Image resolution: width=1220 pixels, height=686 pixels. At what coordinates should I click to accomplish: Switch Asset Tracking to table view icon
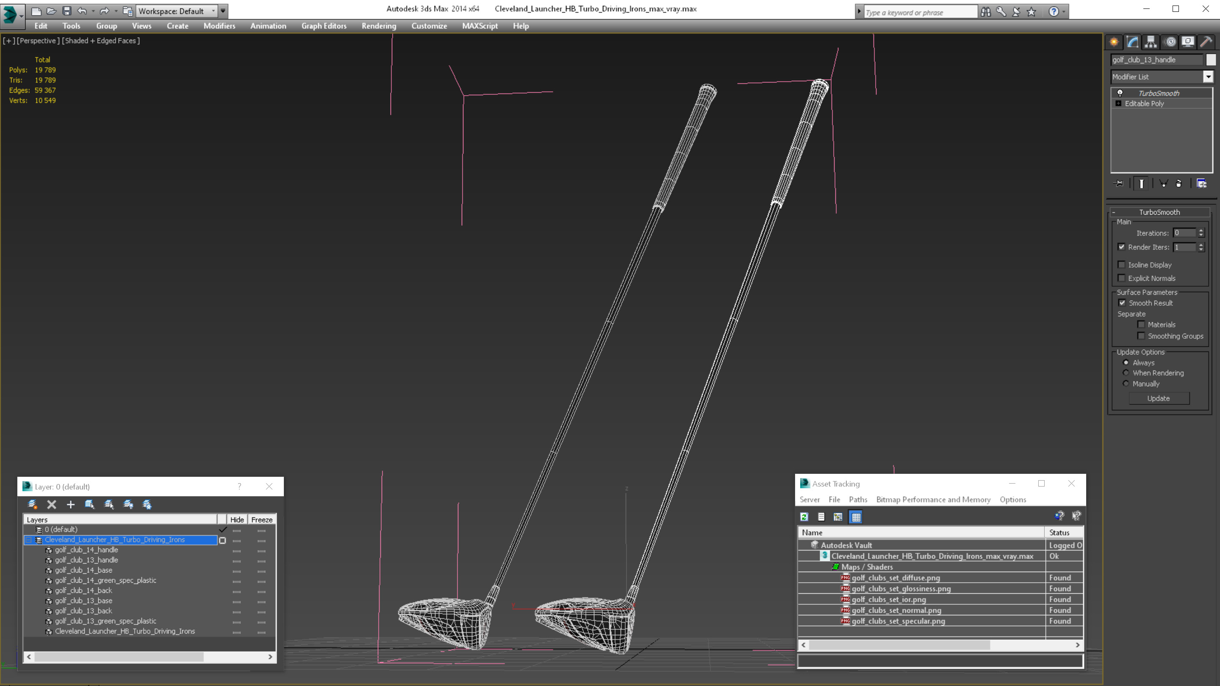coord(856,517)
